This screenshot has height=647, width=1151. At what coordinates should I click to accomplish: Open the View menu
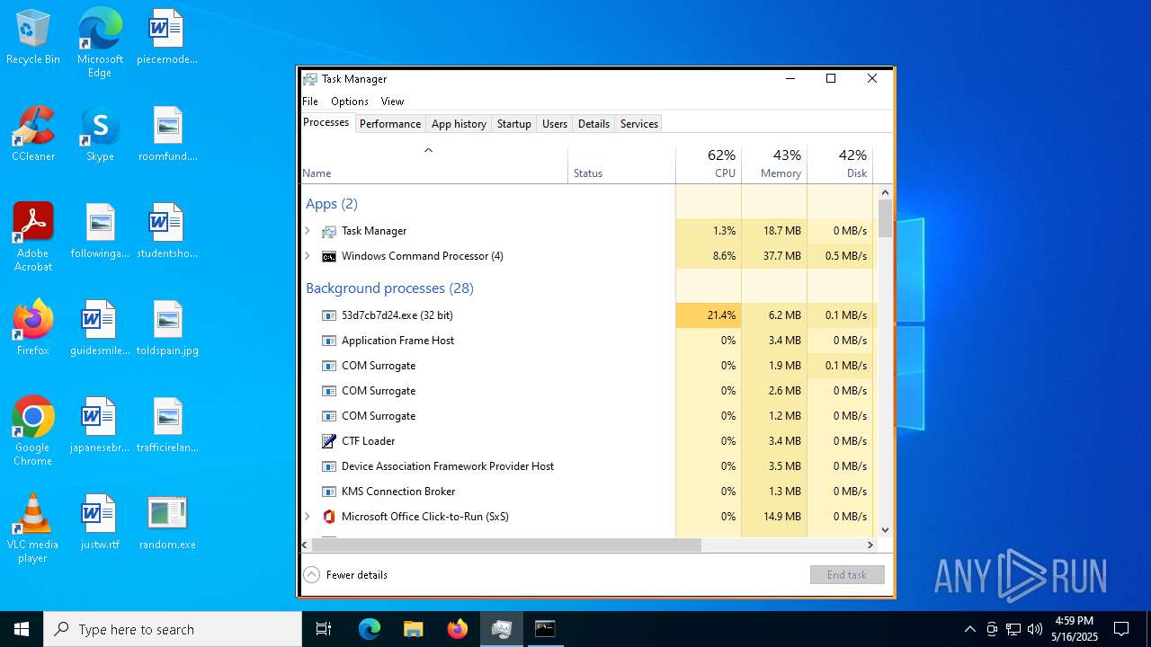[x=392, y=102]
